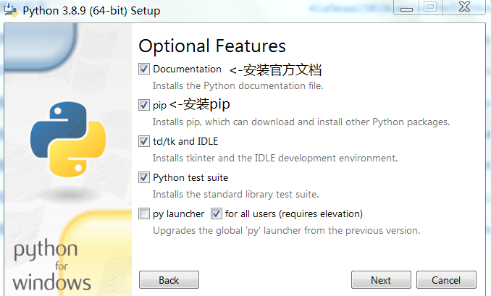Click the 'Installs tkinter and the IDLE' description
This screenshot has height=296, width=491.
coord(274,158)
